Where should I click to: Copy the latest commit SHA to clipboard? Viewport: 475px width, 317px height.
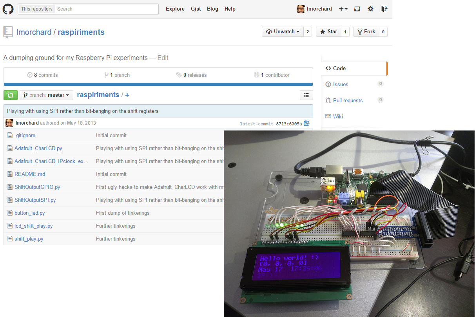(x=306, y=123)
